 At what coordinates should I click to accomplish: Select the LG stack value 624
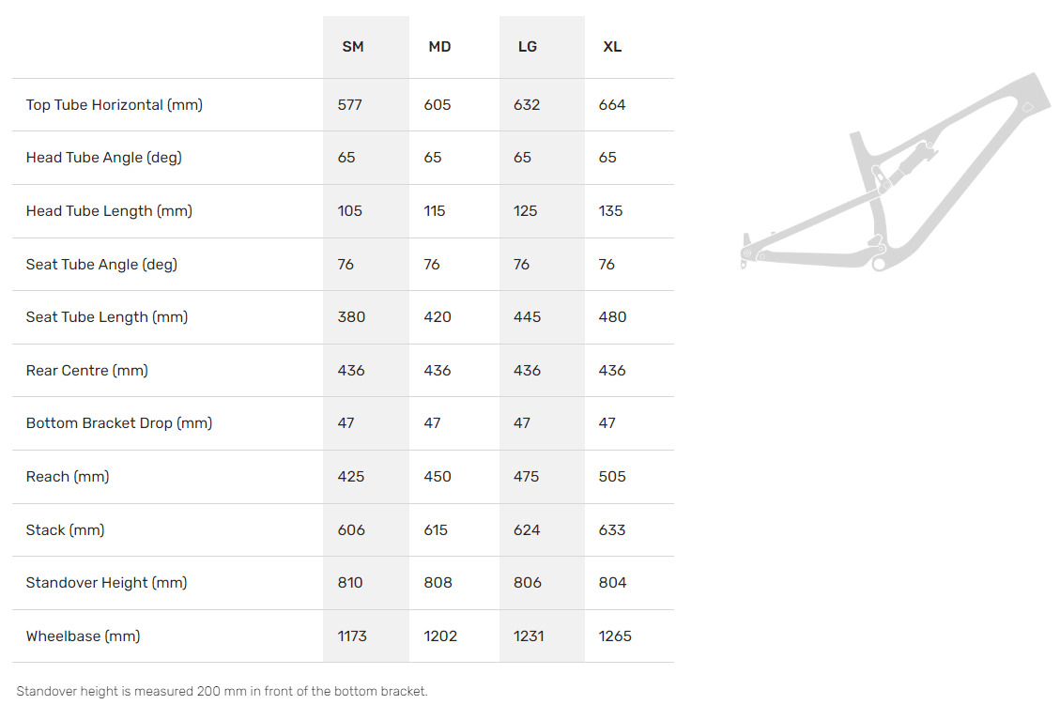tap(527, 530)
